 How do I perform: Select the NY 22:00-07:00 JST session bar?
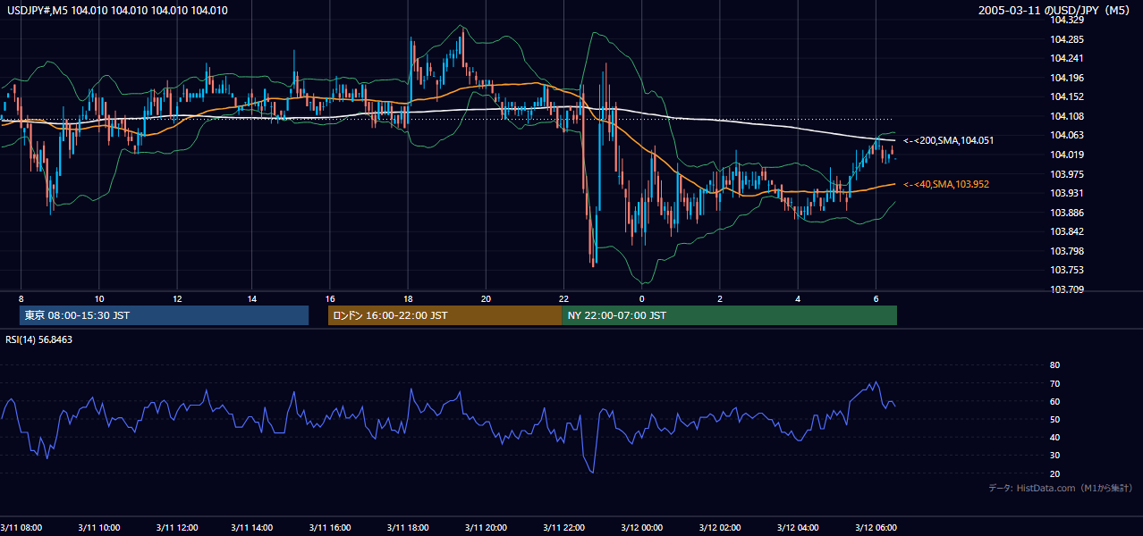(x=729, y=315)
